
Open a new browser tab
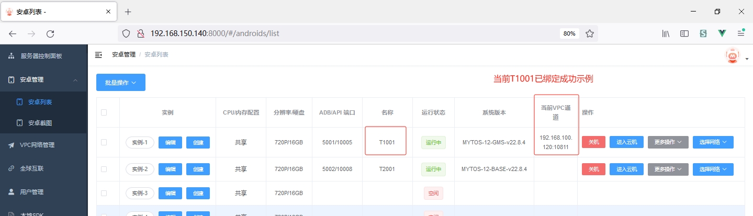pos(128,12)
